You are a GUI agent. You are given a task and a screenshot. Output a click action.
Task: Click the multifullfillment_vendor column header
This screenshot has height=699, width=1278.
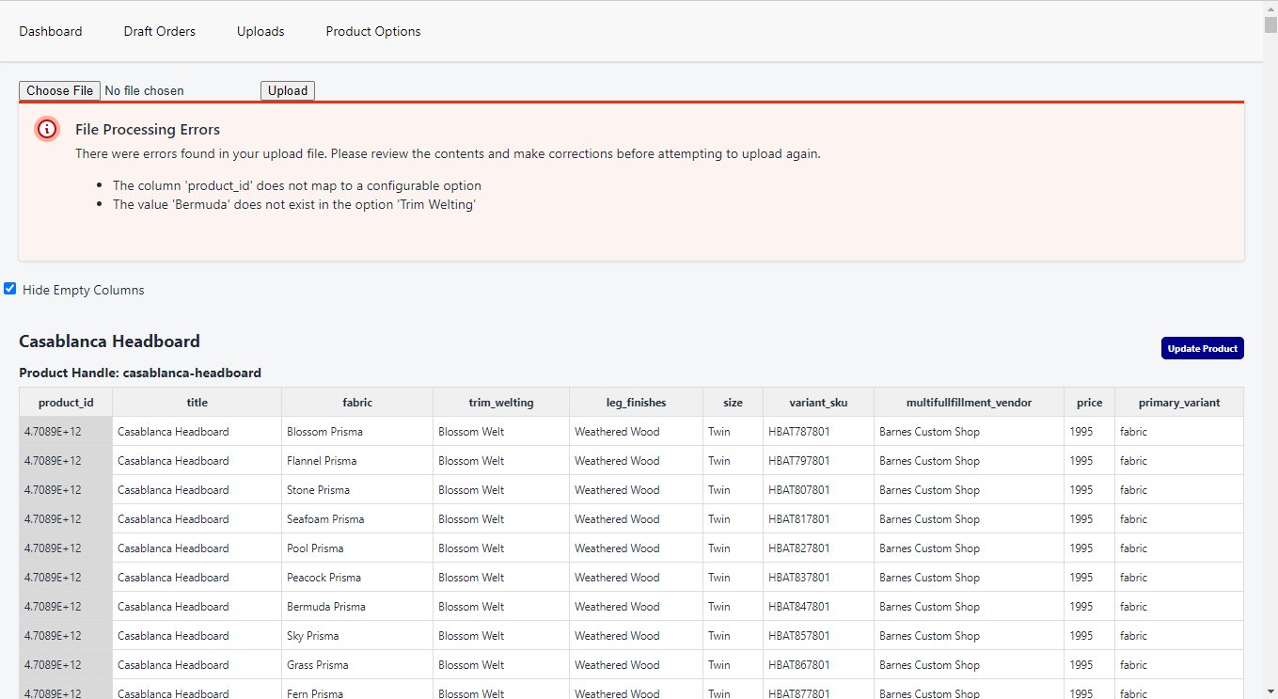coord(969,402)
